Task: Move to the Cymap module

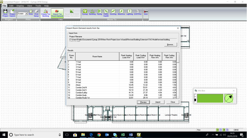Action: 85,12
